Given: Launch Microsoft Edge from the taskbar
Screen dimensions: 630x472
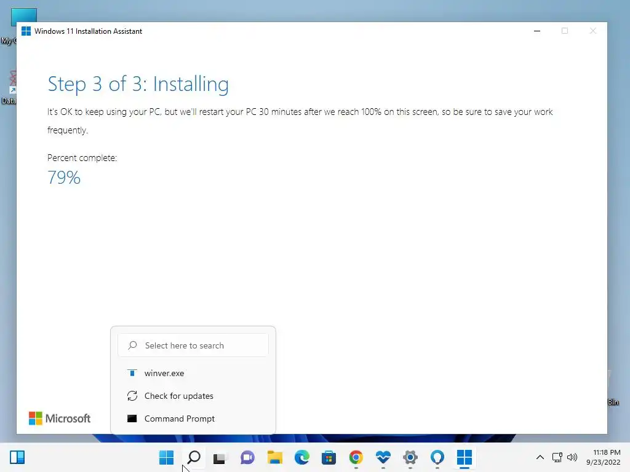Looking at the screenshot, I should pos(301,457).
